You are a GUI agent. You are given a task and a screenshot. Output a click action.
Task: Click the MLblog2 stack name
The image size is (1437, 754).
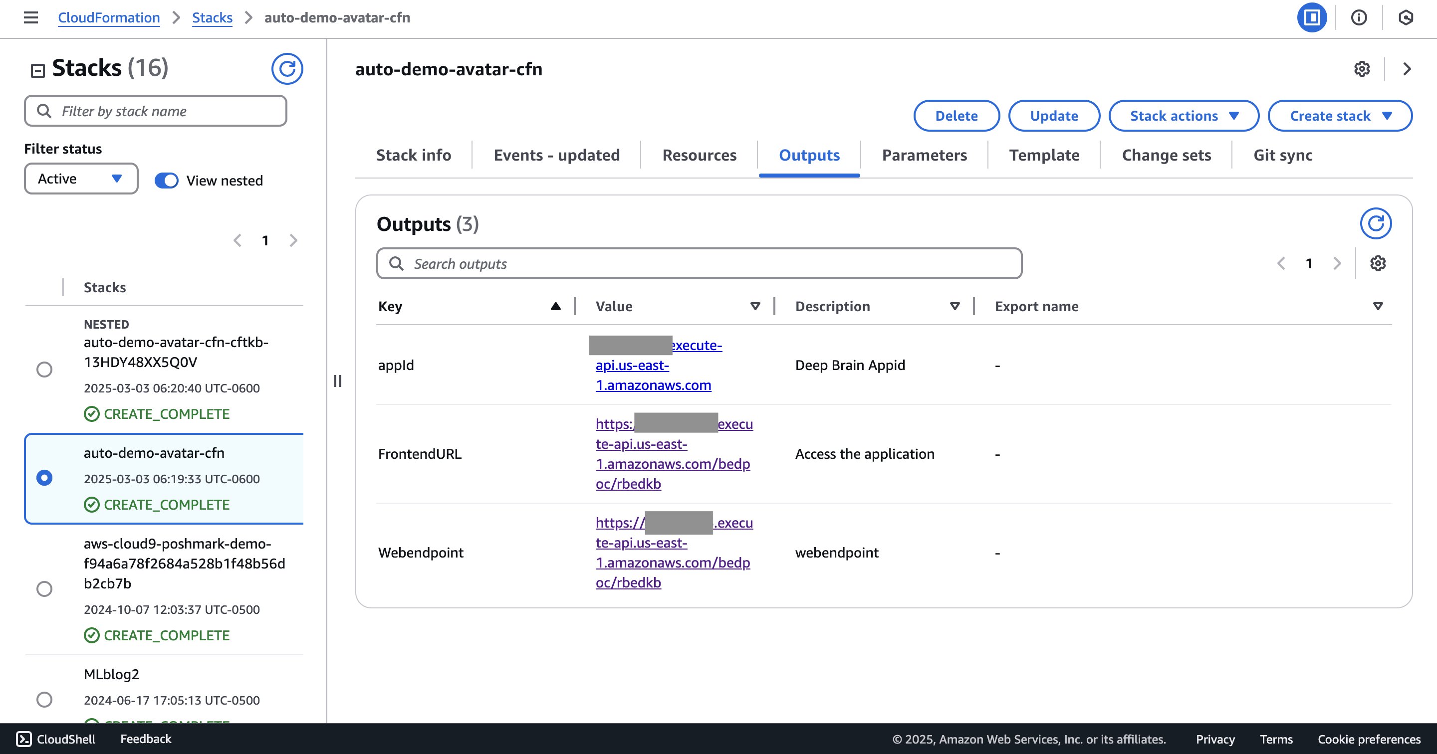(112, 674)
